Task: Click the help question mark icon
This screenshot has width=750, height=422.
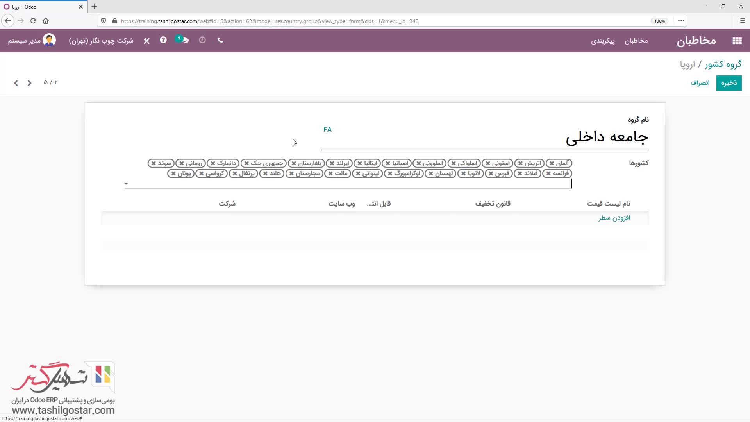Action: (163, 40)
